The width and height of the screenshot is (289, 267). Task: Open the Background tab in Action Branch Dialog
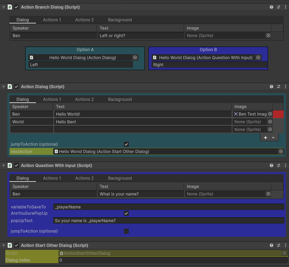pos(120,20)
